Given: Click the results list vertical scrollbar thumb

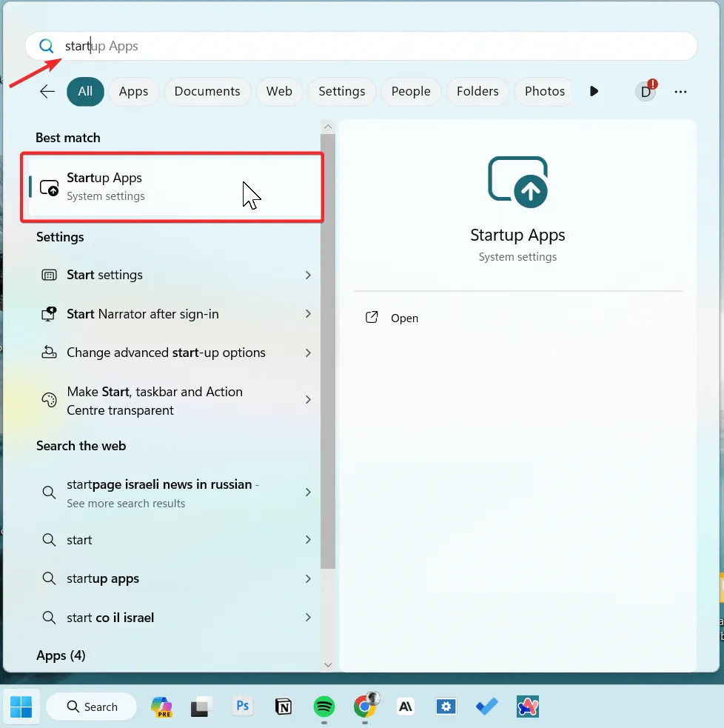Looking at the screenshot, I should click(x=328, y=352).
